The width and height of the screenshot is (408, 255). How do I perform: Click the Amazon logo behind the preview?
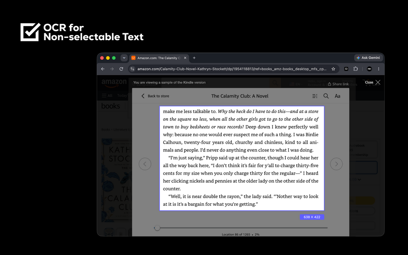[x=114, y=83]
